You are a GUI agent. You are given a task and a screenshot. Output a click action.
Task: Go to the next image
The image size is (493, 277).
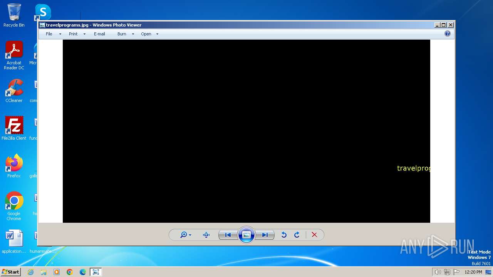(265, 235)
